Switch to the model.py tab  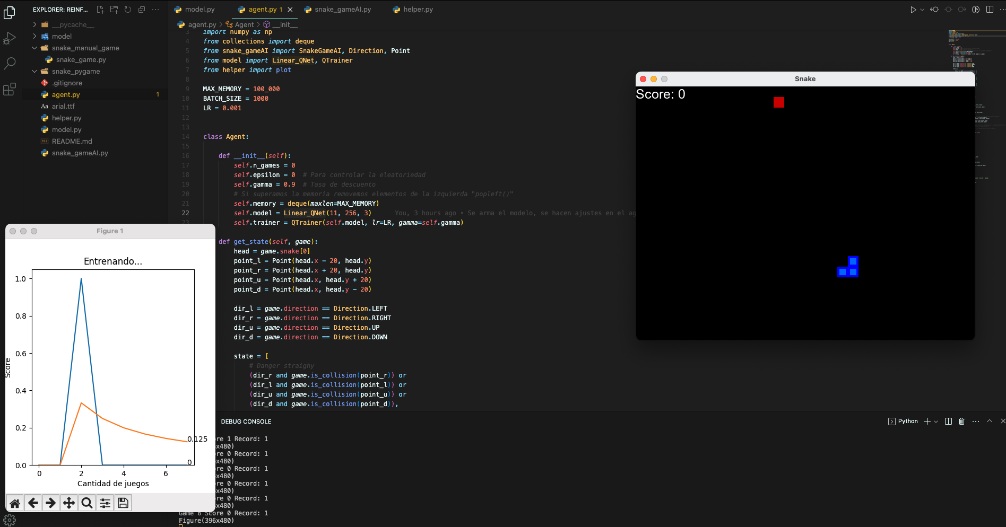point(200,10)
